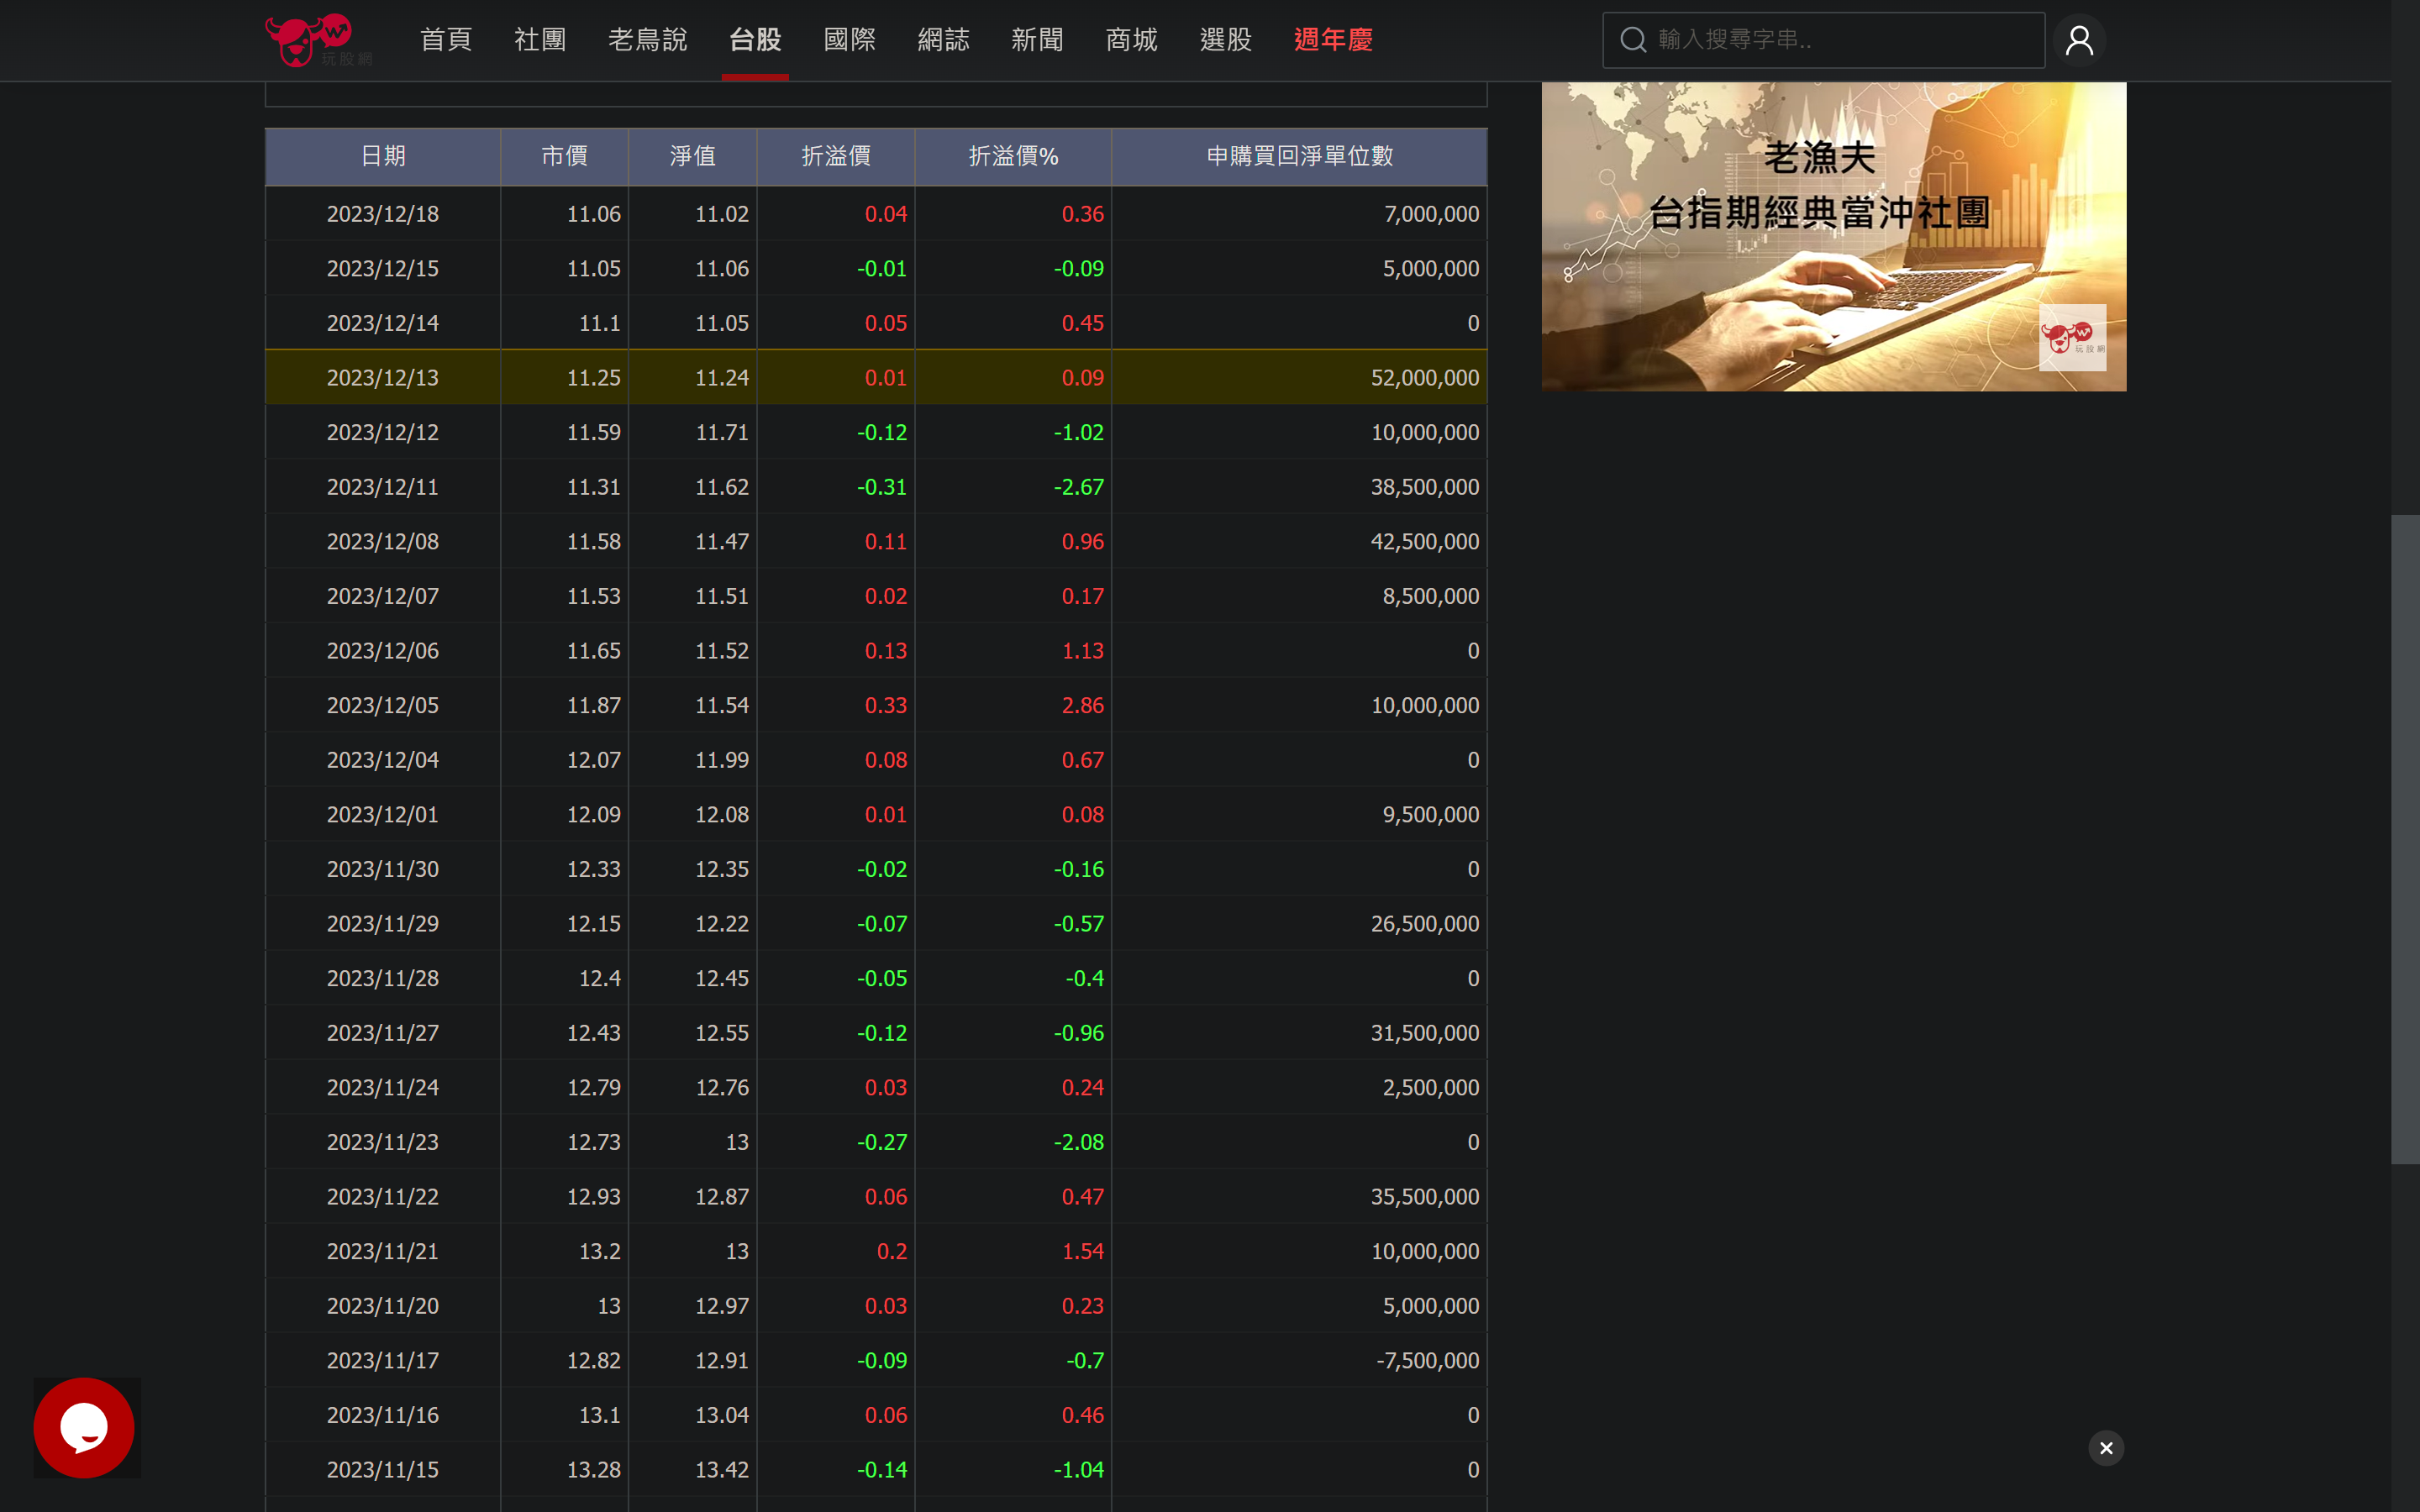Click the 日期 column header
The width and height of the screenshot is (2420, 1512).
click(x=383, y=156)
